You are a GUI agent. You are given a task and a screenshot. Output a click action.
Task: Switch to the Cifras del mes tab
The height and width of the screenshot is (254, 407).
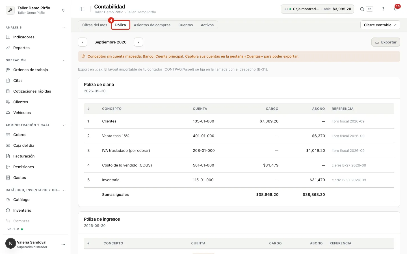point(95,25)
